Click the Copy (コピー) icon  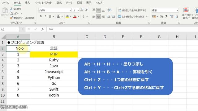[x=11, y=13]
